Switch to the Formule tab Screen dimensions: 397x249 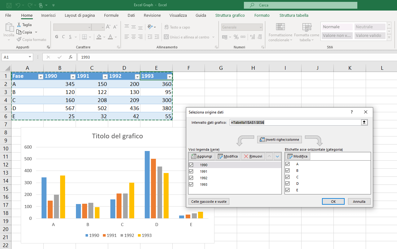pyautogui.click(x=111, y=15)
